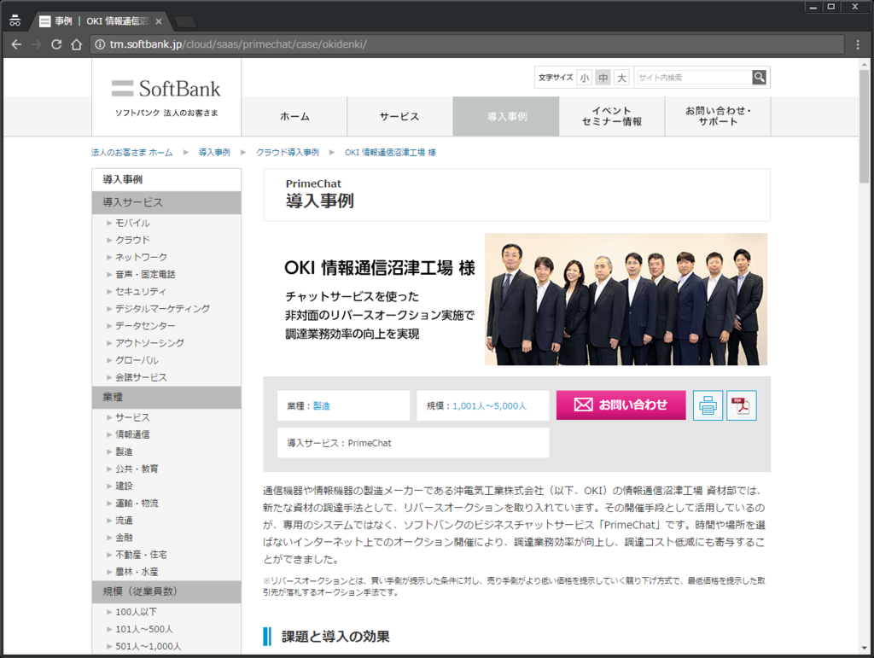This screenshot has height=658, width=874.
Task: Click the scrollbar down arrow
Action: [x=864, y=648]
